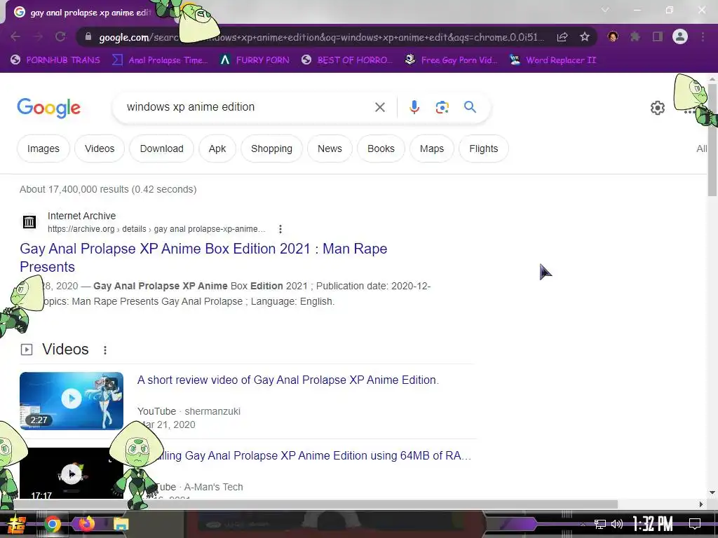The image size is (718, 538).
Task: Play the 17:17 video thumbnail
Action: click(x=72, y=473)
